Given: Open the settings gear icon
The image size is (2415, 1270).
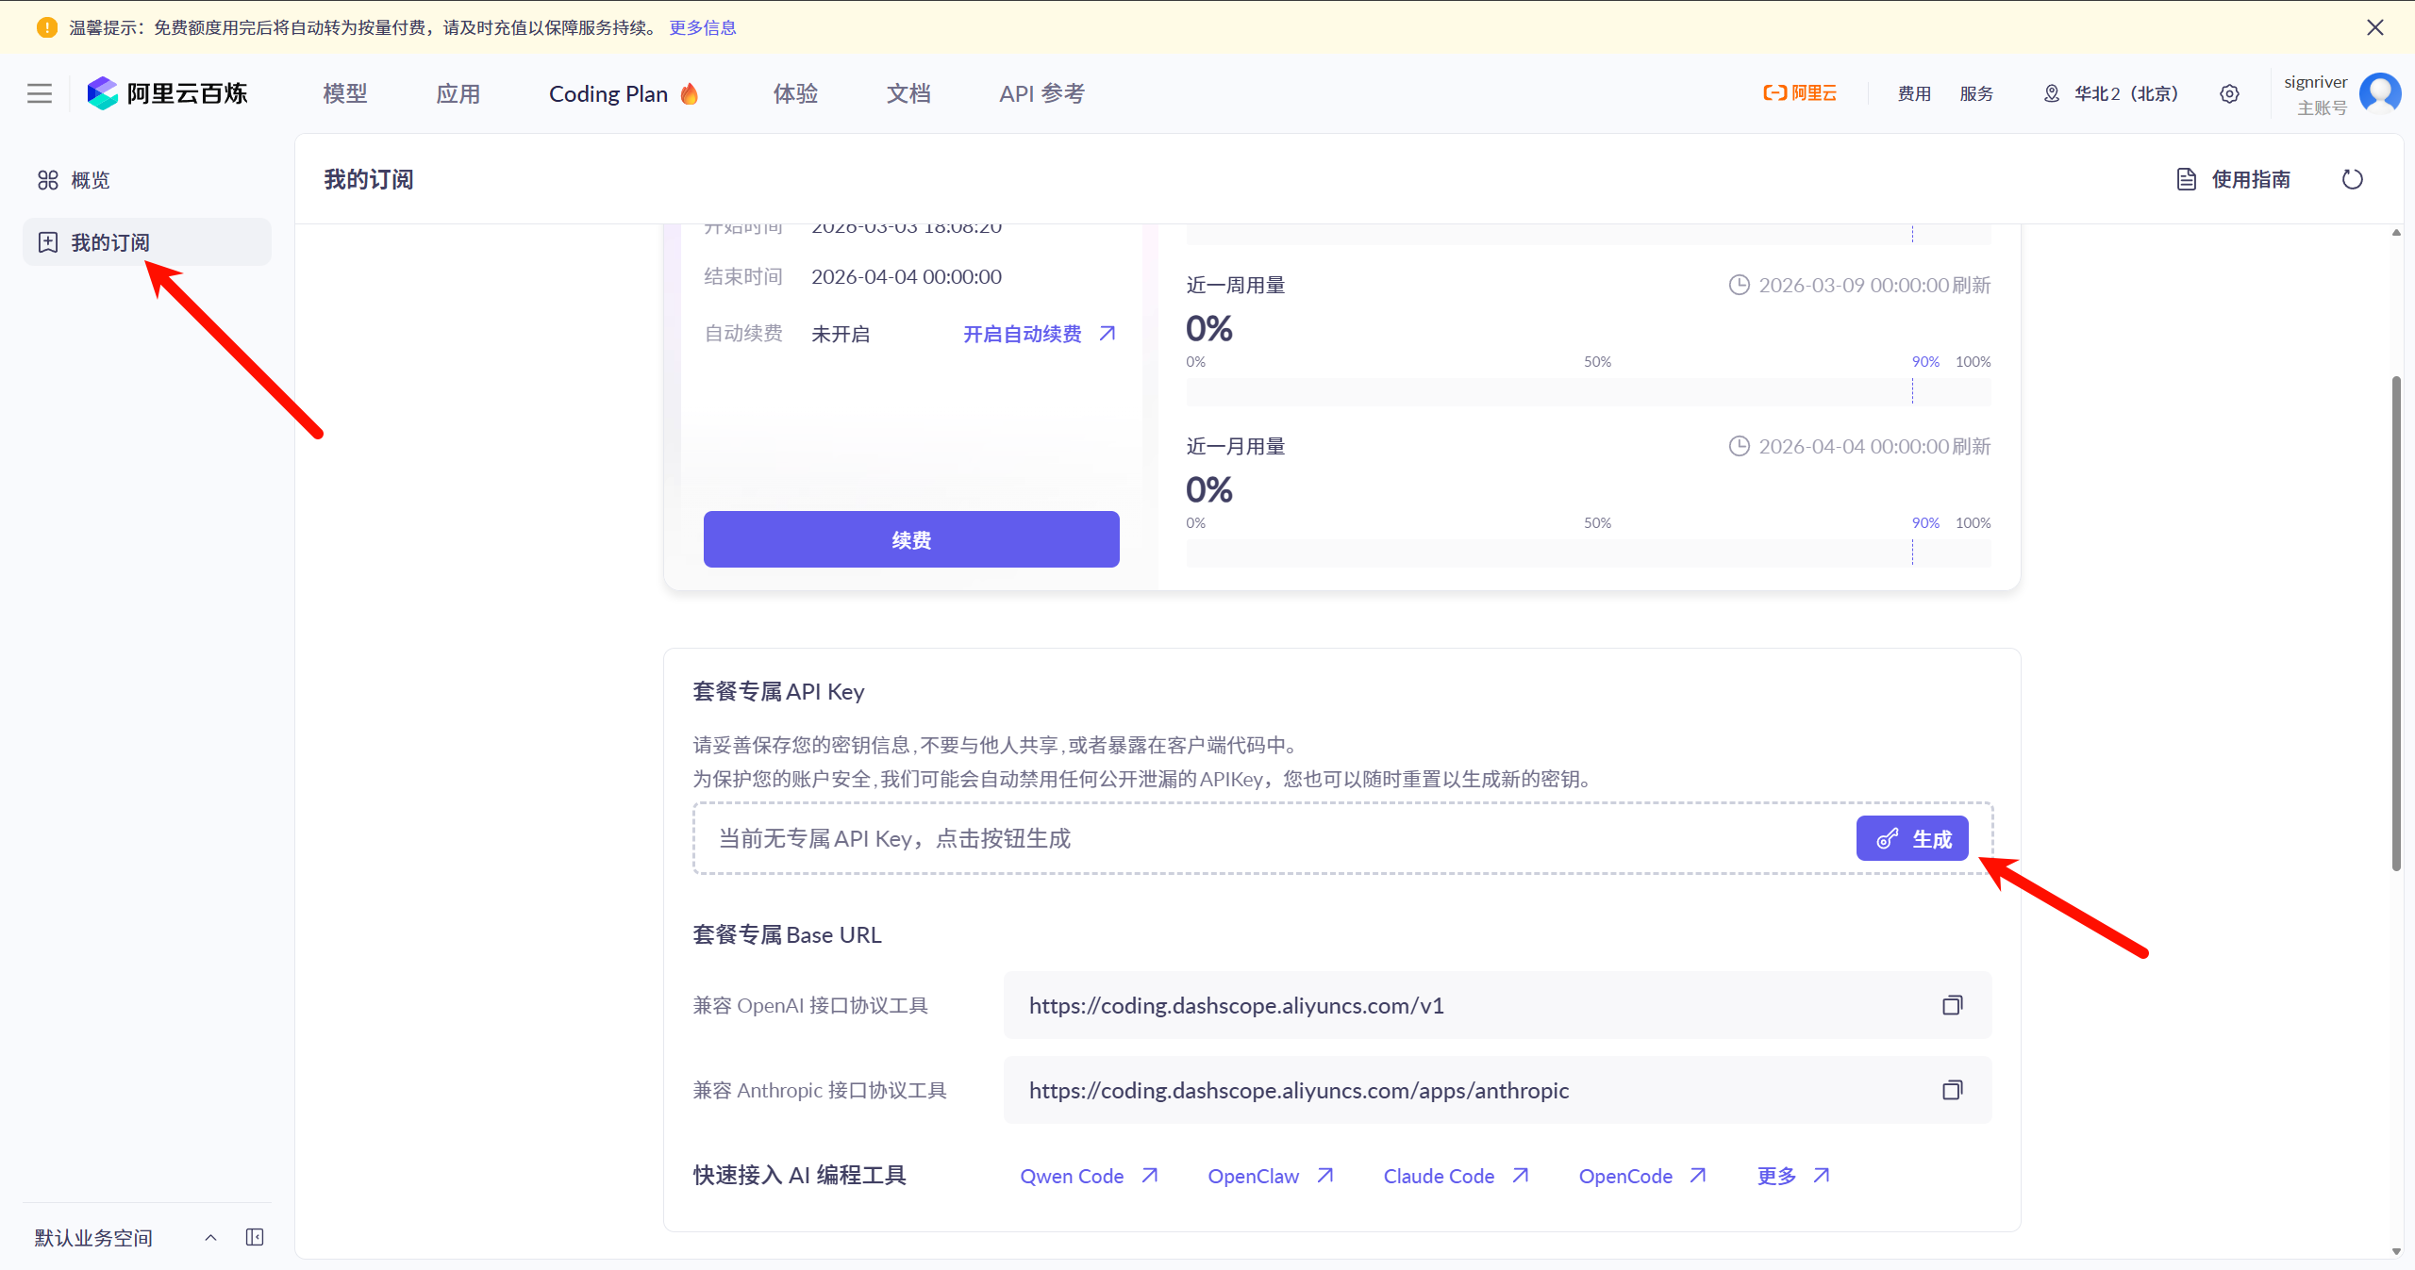Looking at the screenshot, I should coord(2229,93).
